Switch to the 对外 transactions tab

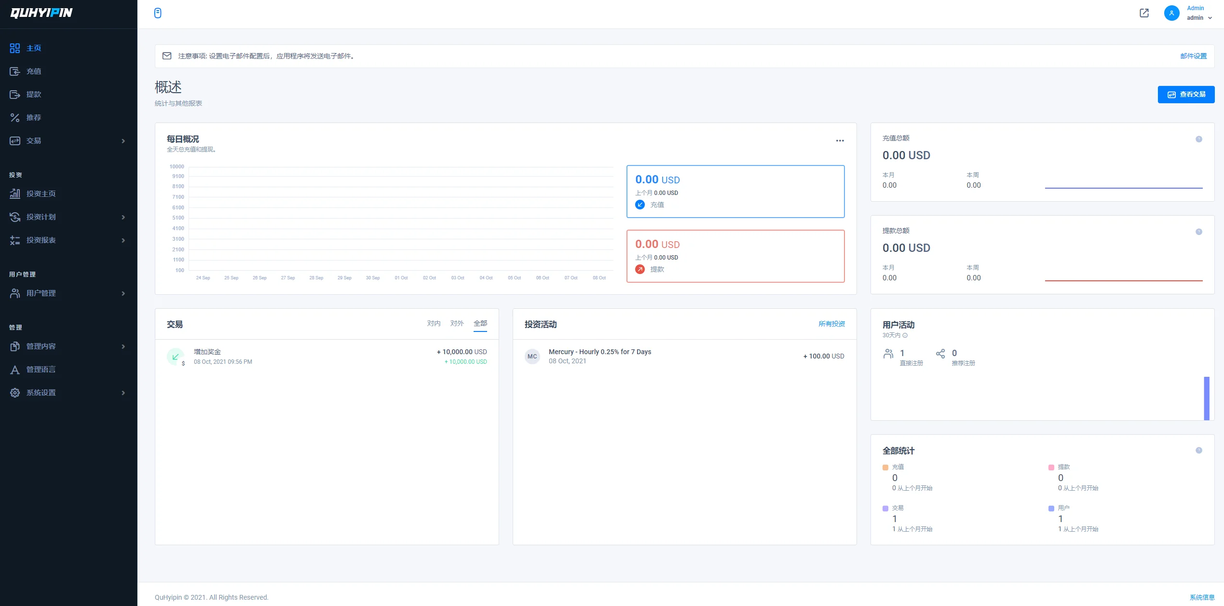click(457, 323)
